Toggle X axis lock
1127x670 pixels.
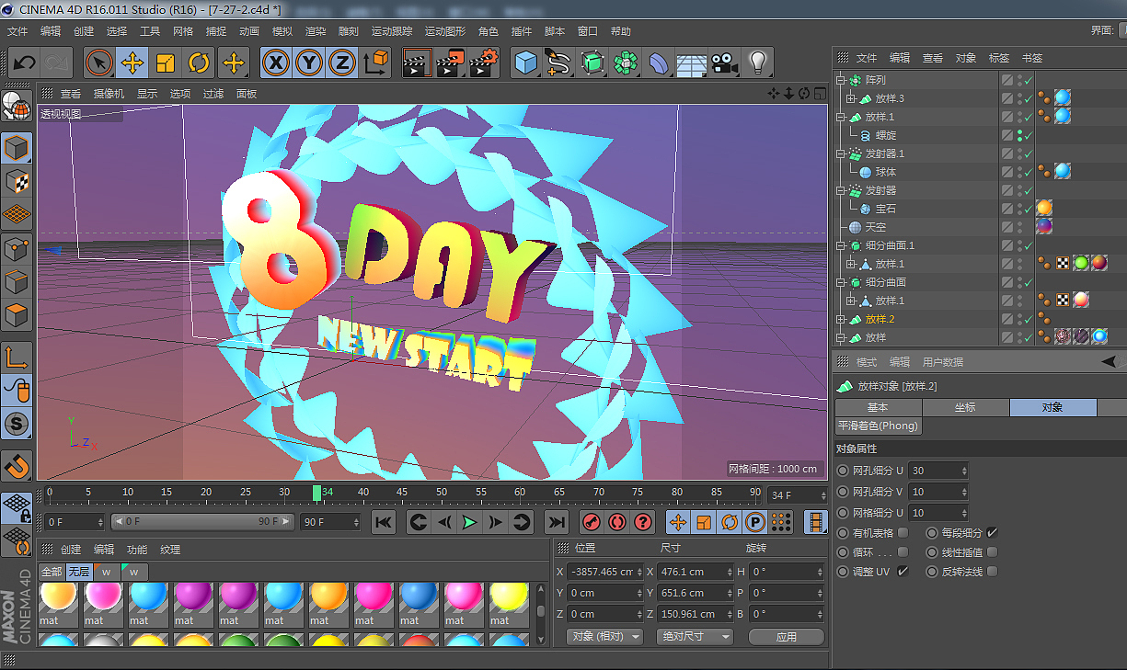[x=276, y=63]
